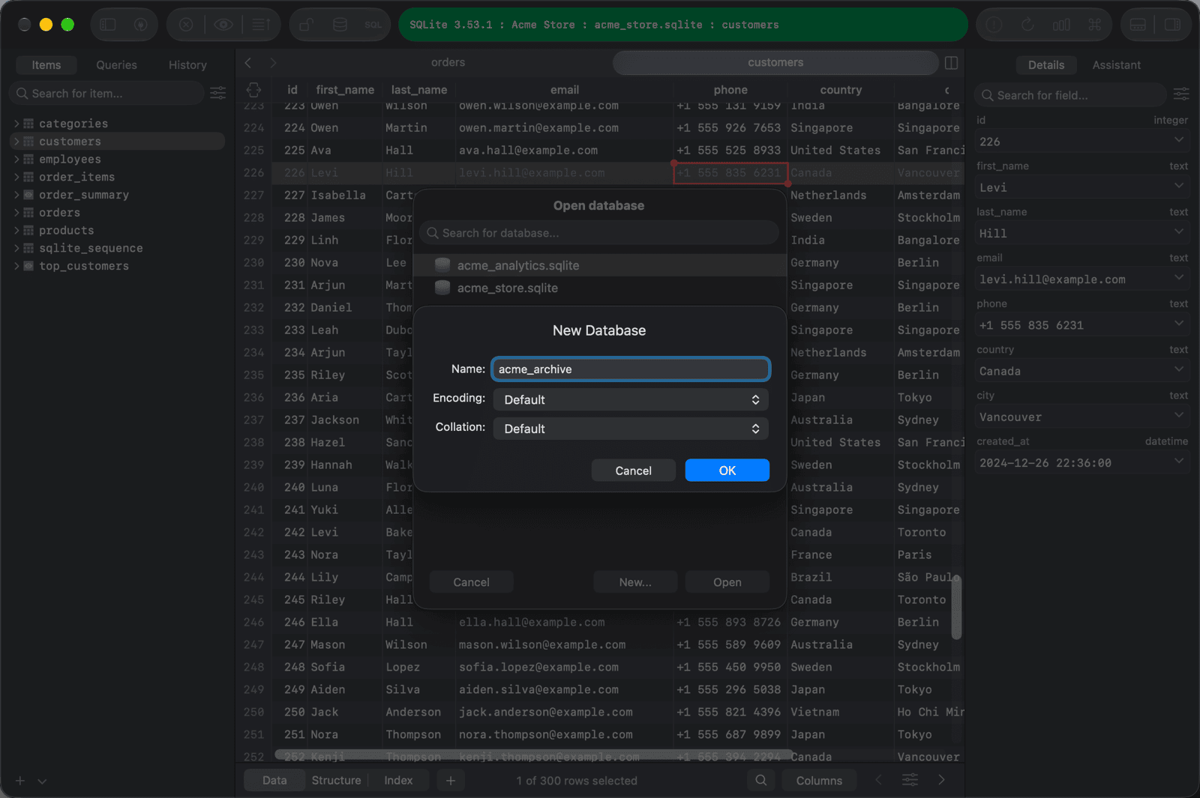Click the Search for item field
This screenshot has height=798, width=1200.
pyautogui.click(x=106, y=94)
